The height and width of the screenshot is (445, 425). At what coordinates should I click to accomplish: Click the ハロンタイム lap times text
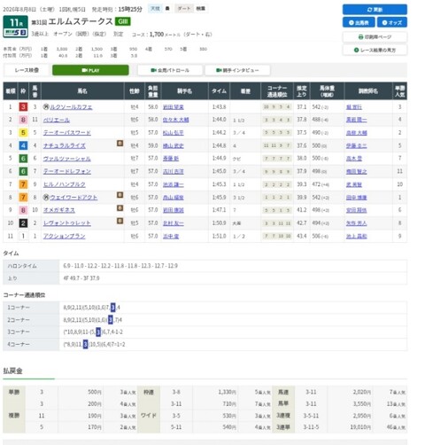(120, 266)
